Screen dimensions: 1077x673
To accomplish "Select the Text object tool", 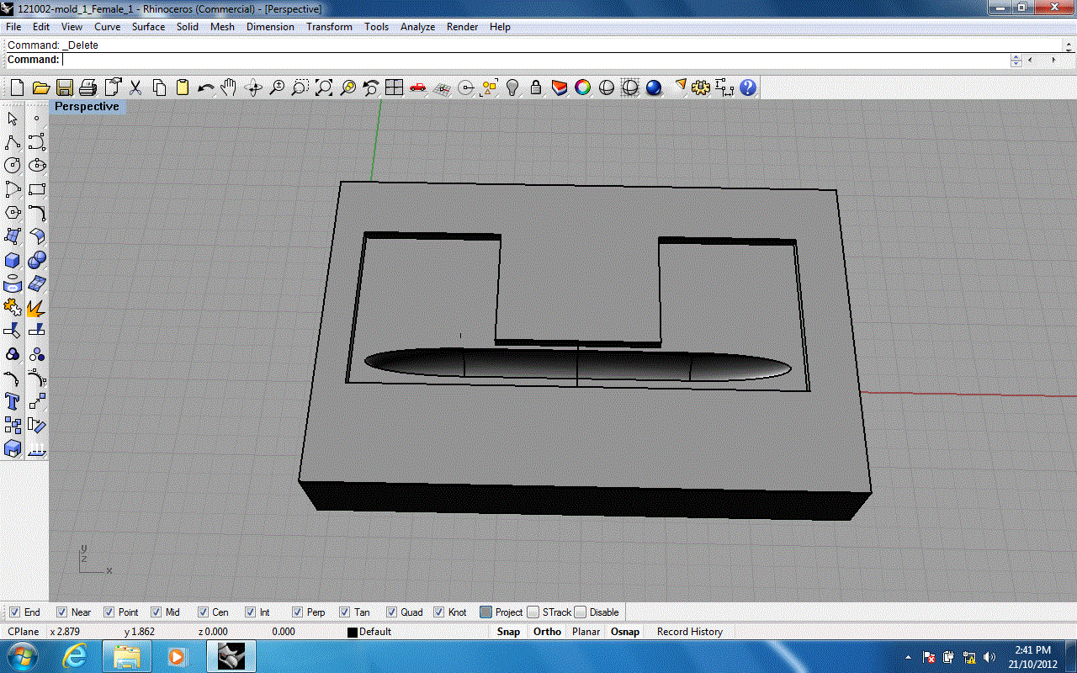I will pyautogui.click(x=13, y=401).
